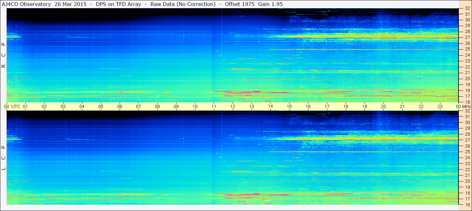
Task: Click the 19 hour label on UTC axis
Action: pos(365,106)
